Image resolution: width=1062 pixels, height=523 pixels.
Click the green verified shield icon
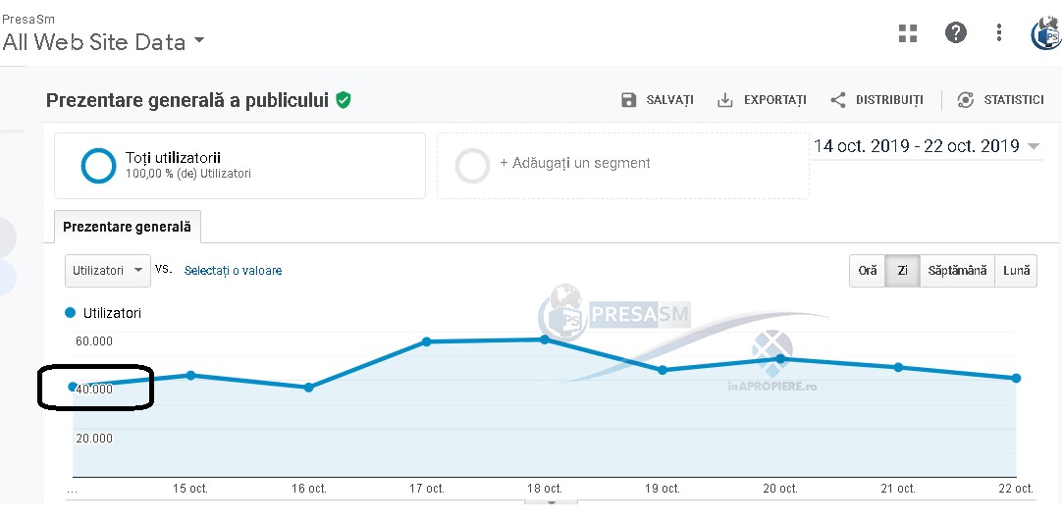[344, 100]
